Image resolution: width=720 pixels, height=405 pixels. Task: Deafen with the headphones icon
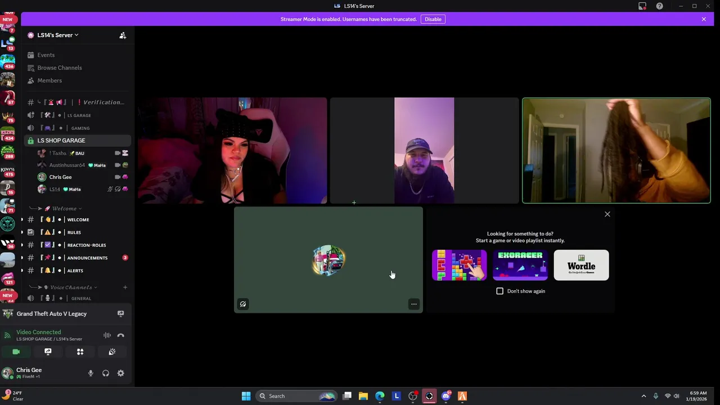point(106,373)
